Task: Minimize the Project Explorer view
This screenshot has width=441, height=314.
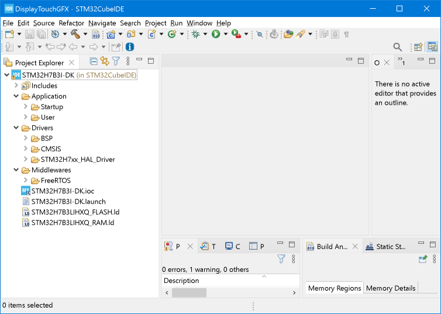Action: tap(139, 60)
